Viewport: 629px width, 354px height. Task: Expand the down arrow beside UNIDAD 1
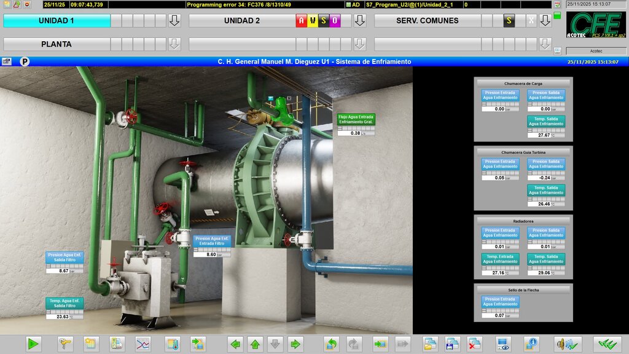[174, 20]
